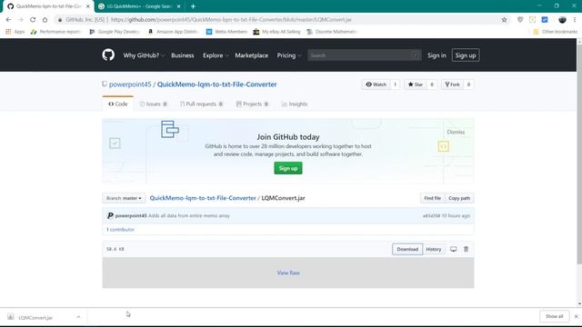Click the page vertical scrollbar
This screenshot has height=327, width=582.
579,154
